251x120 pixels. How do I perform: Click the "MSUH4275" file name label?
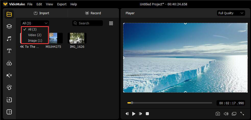pyautogui.click(x=53, y=47)
